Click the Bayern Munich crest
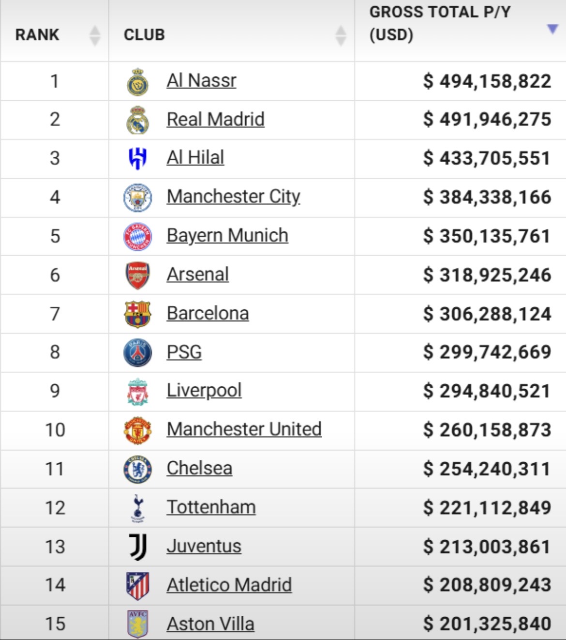Image resolution: width=566 pixels, height=640 pixels. (138, 237)
